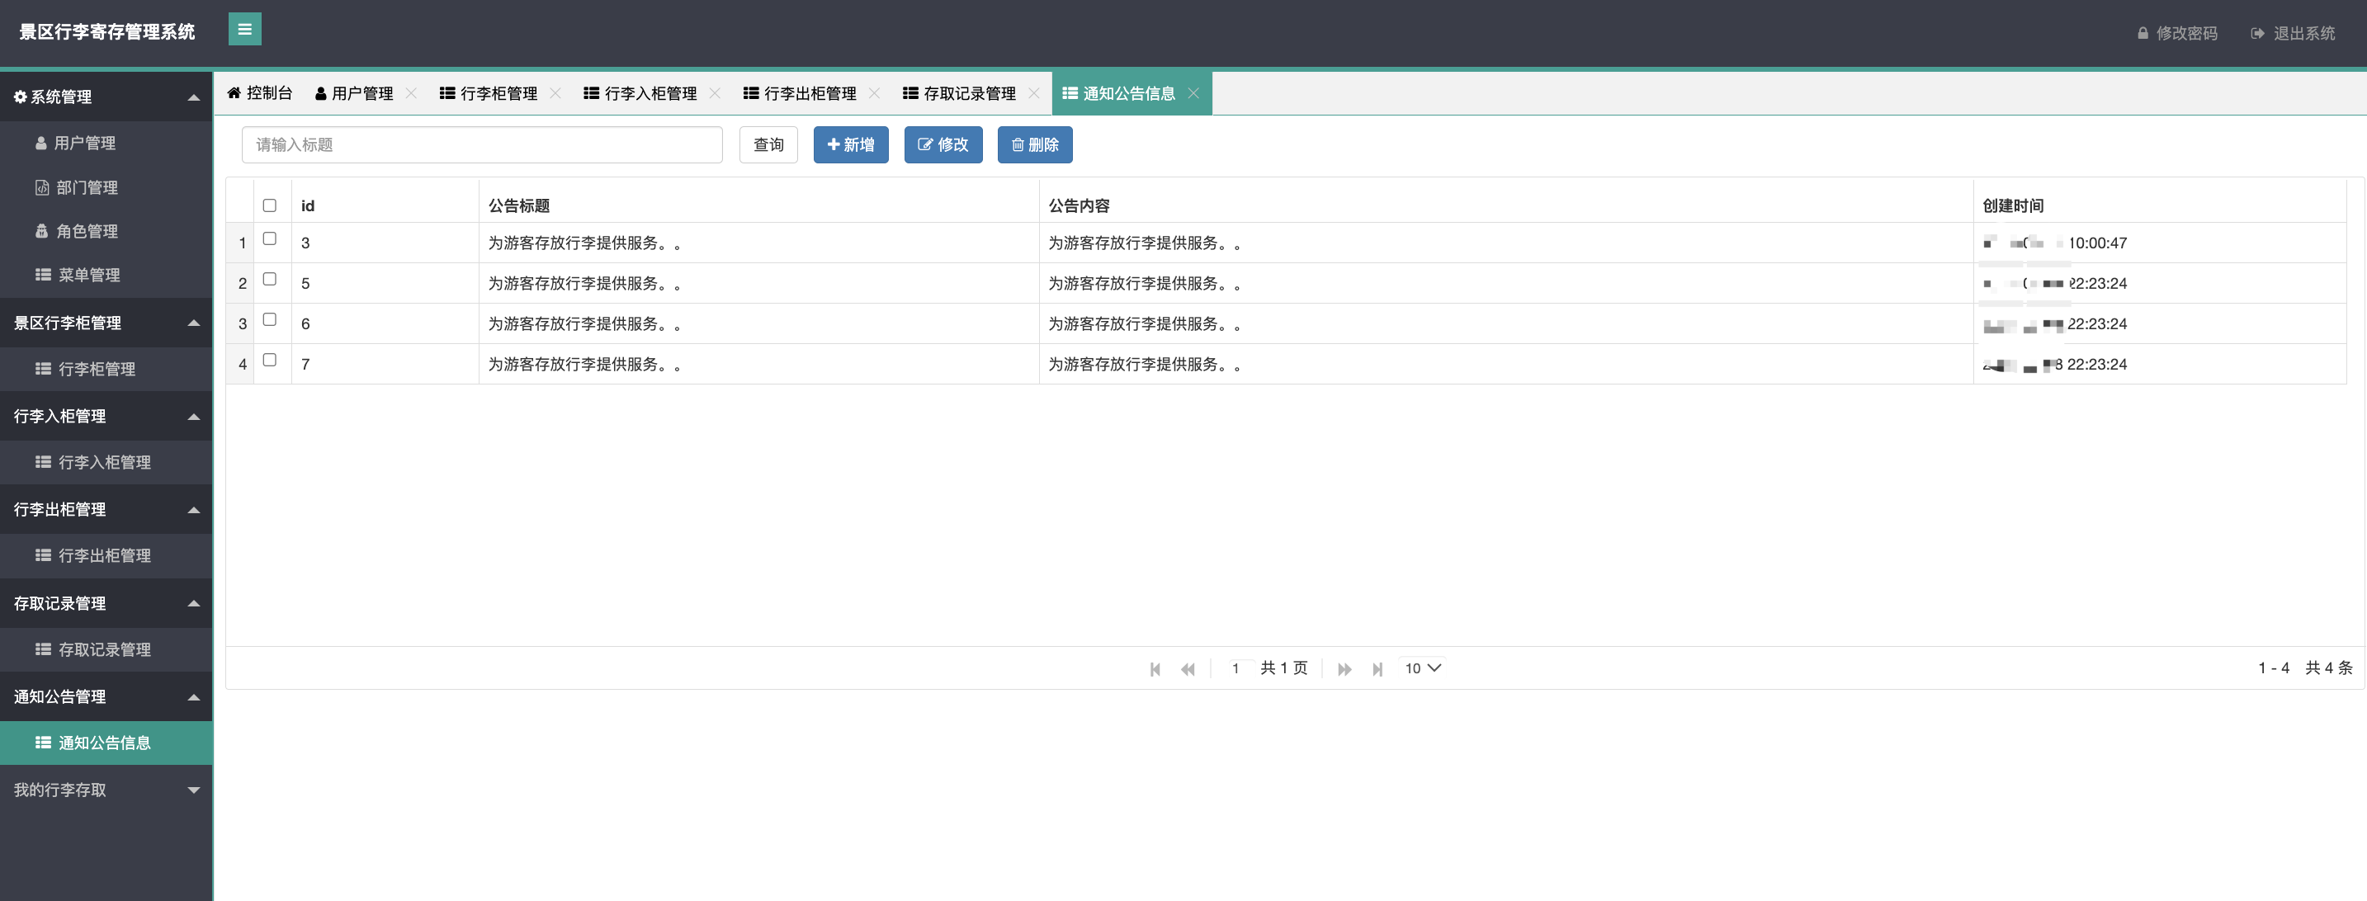
Task: Toggle the select-all checkbox in table header
Action: (x=269, y=205)
